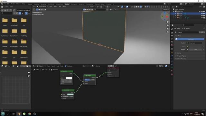
Task: Click the outliner search field
Action: 187,6
